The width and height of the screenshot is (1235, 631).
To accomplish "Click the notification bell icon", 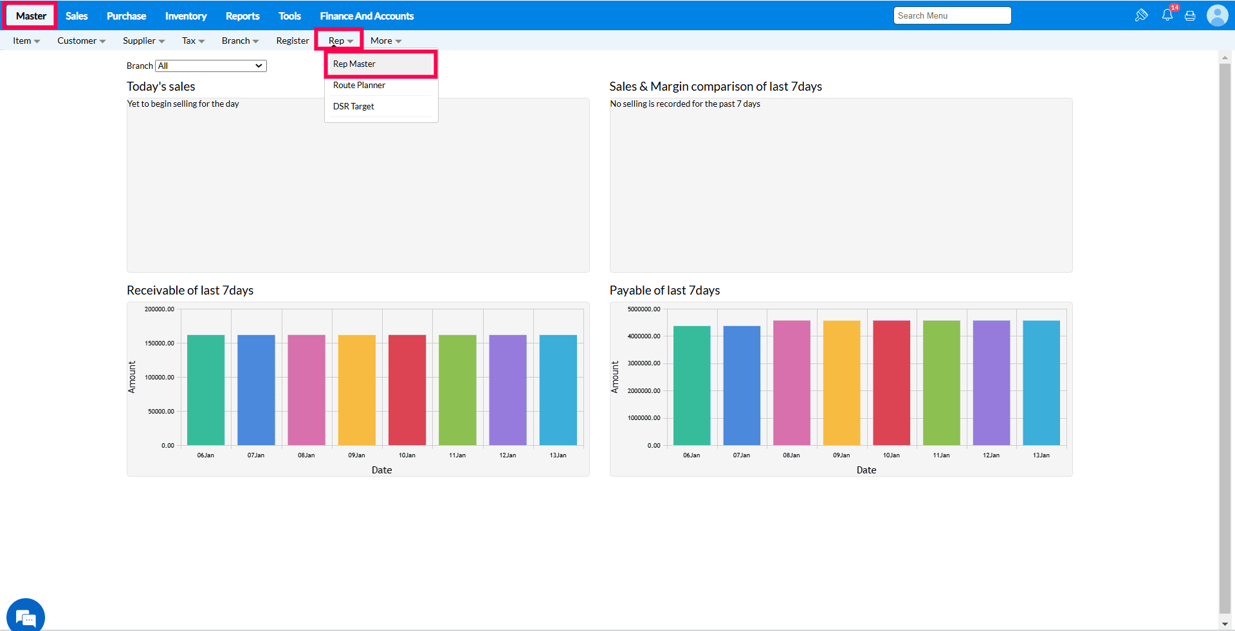I will click(1167, 15).
